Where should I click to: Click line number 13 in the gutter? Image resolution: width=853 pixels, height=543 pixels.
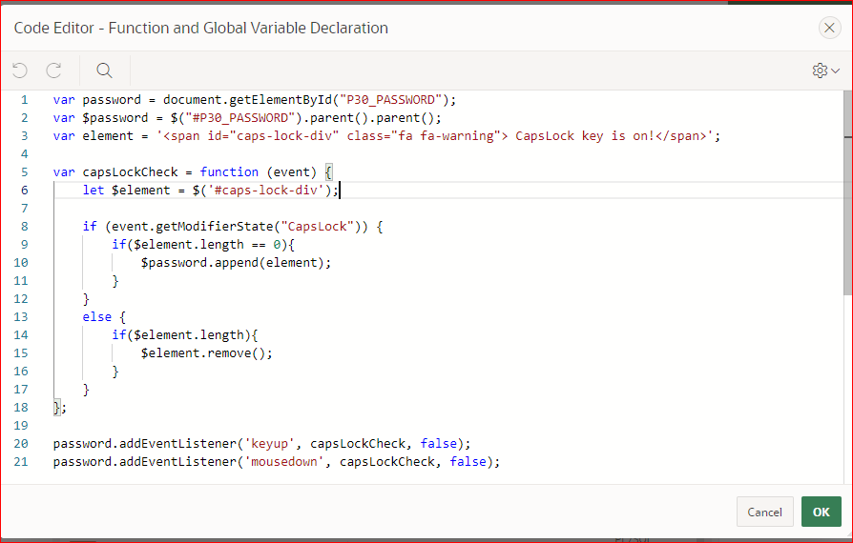(21, 317)
